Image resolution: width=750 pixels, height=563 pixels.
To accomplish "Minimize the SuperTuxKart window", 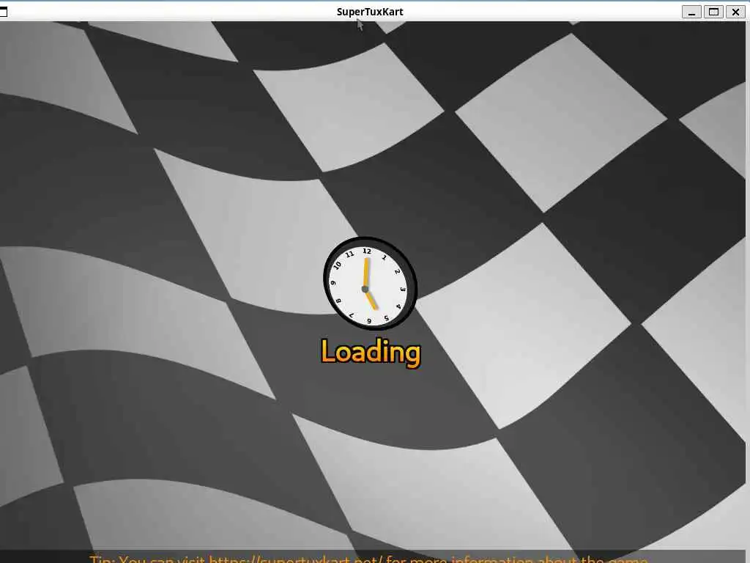I will pos(691,12).
